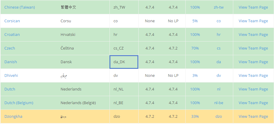Viewport: 274px width, 124px height.
Task: Click the dzo subdomain link
Action: point(219,116)
